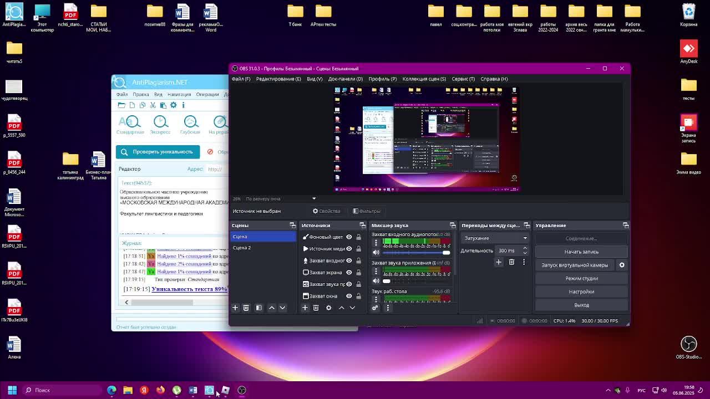The image size is (710, 399).
Task: Open source properties gear in Источники panel
Action: click(x=328, y=308)
